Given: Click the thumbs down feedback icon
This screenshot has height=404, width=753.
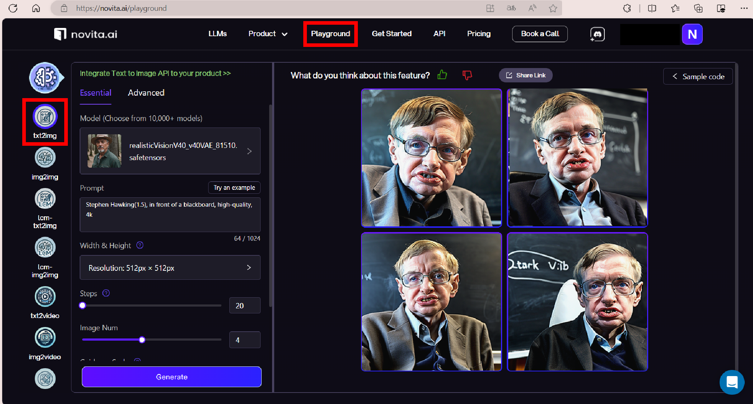Looking at the screenshot, I should (467, 75).
